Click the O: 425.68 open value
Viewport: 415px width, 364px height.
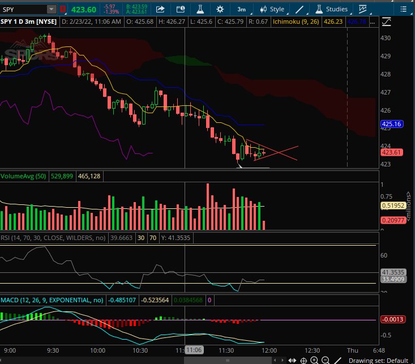140,22
